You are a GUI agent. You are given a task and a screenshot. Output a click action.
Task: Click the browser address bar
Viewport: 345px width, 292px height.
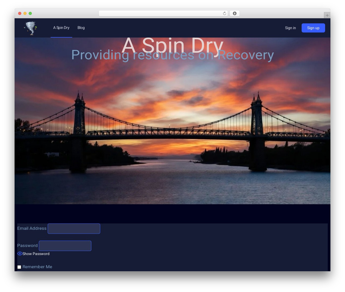[x=163, y=13]
